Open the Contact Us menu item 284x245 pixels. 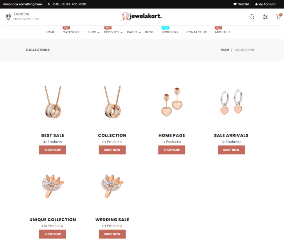click(x=197, y=32)
